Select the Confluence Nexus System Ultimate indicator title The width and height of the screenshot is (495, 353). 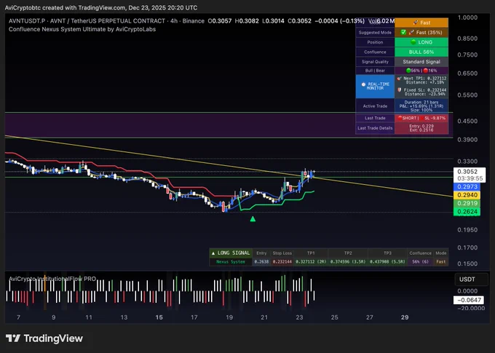coord(82,29)
